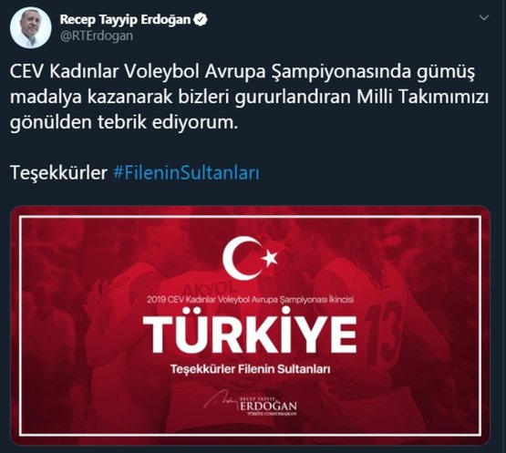Open the attached red image in full view
Image resolution: width=506 pixels, height=453 pixels.
251,326
